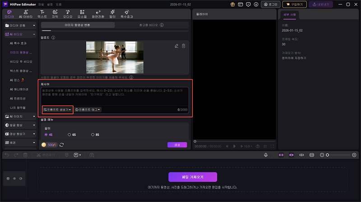Click the 구입하기 purchase button

pos(295,4)
